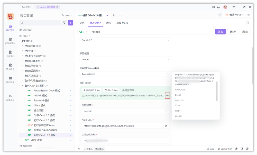Open the 云端 Mock environment dropdown
The image size is (257, 155).
(234, 15)
